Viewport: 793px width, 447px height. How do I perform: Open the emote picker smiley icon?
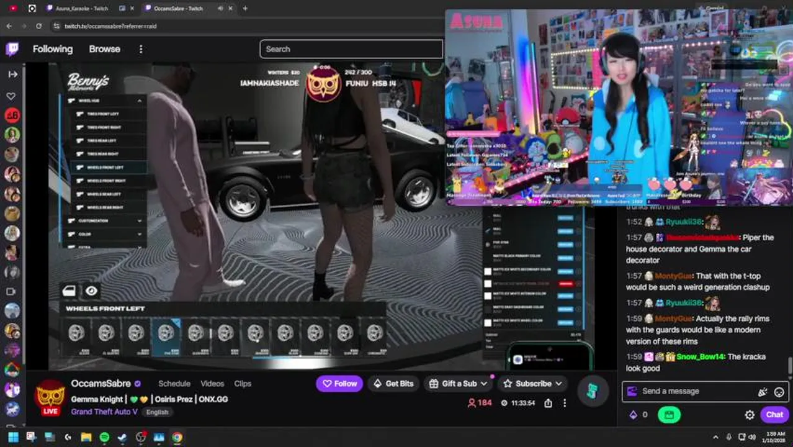(779, 392)
